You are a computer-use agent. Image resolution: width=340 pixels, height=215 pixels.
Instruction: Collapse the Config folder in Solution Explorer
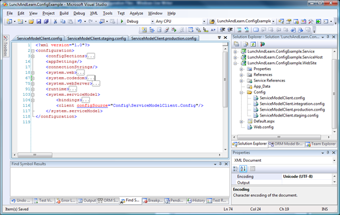(241, 92)
